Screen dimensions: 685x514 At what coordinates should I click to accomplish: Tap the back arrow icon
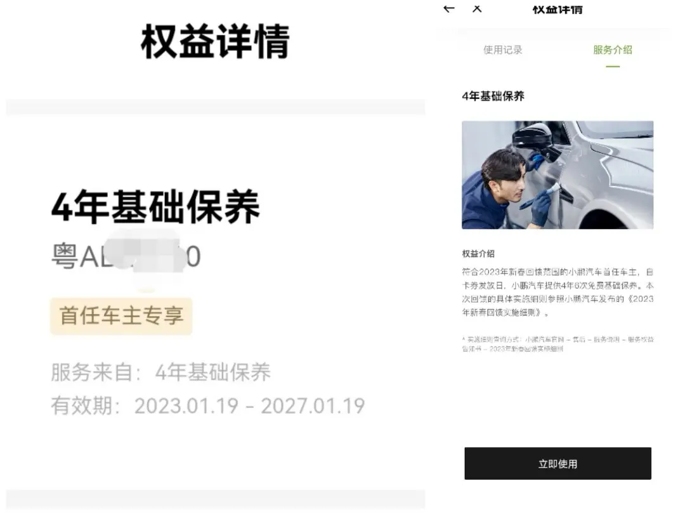pyautogui.click(x=448, y=8)
